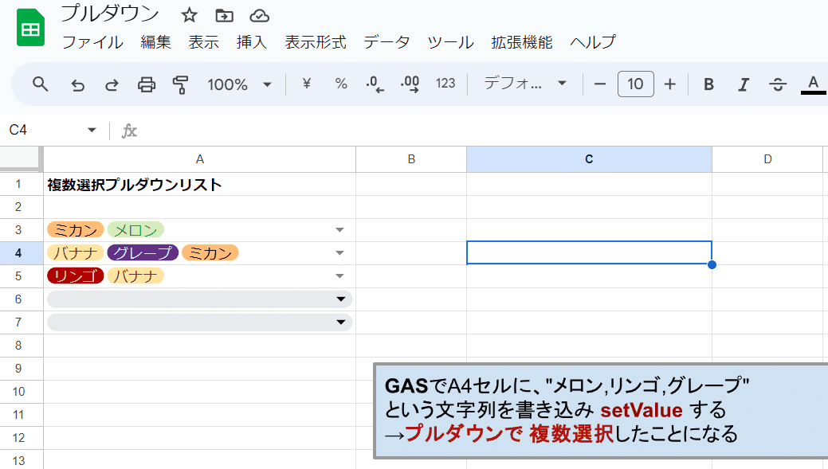Decrease decimal places

click(375, 84)
